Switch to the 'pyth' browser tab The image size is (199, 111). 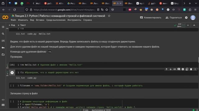(152, 3)
